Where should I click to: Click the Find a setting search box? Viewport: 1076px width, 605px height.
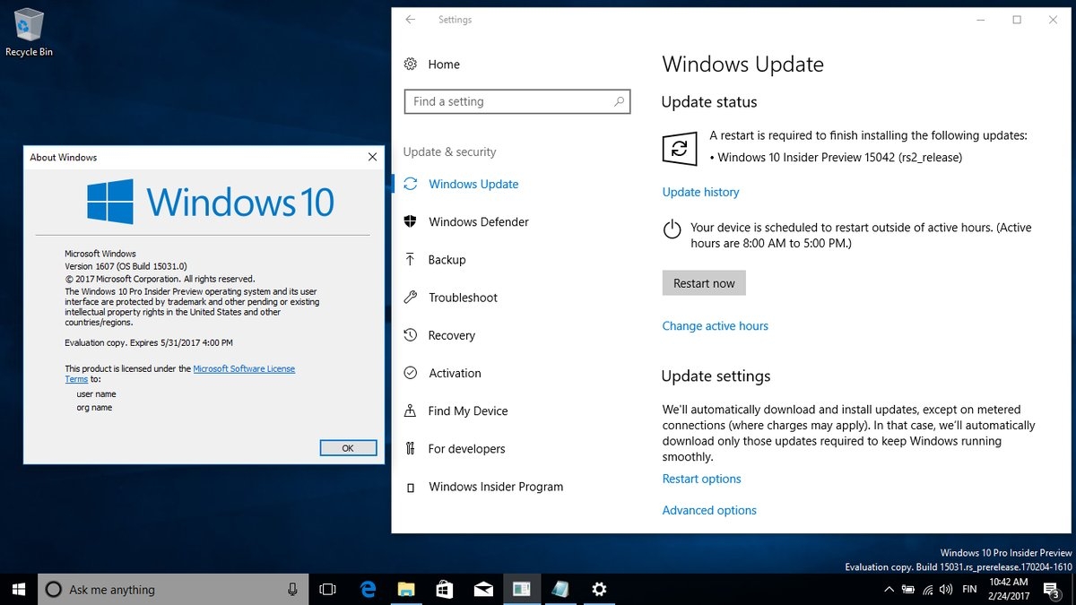coord(517,102)
